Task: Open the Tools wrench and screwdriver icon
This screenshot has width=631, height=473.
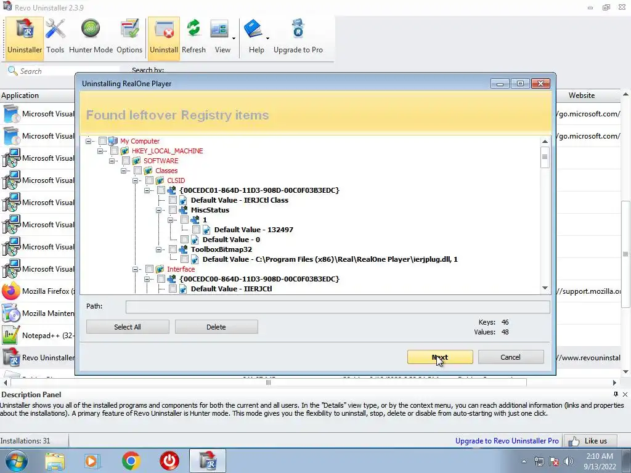Action: 55,30
